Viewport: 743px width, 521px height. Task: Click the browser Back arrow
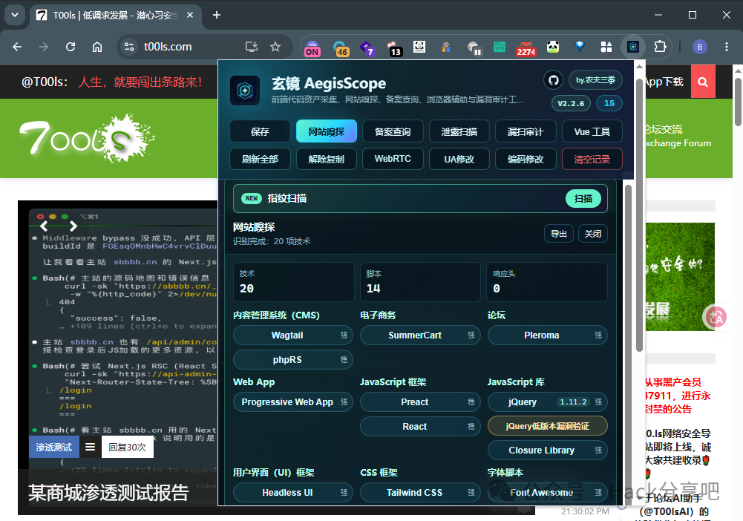point(17,47)
